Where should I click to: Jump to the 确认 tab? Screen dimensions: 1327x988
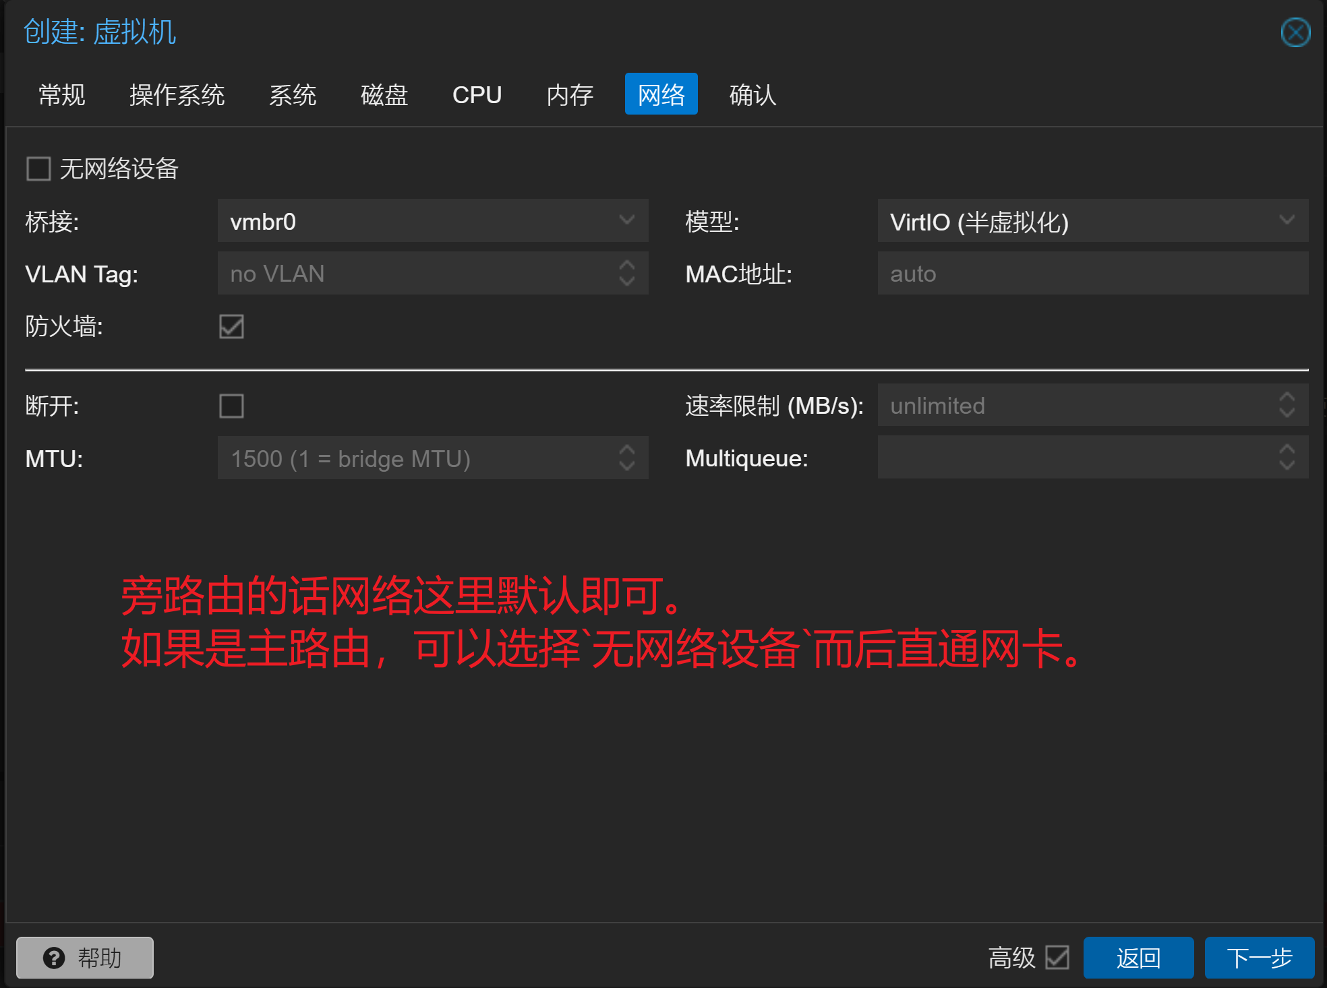point(753,94)
